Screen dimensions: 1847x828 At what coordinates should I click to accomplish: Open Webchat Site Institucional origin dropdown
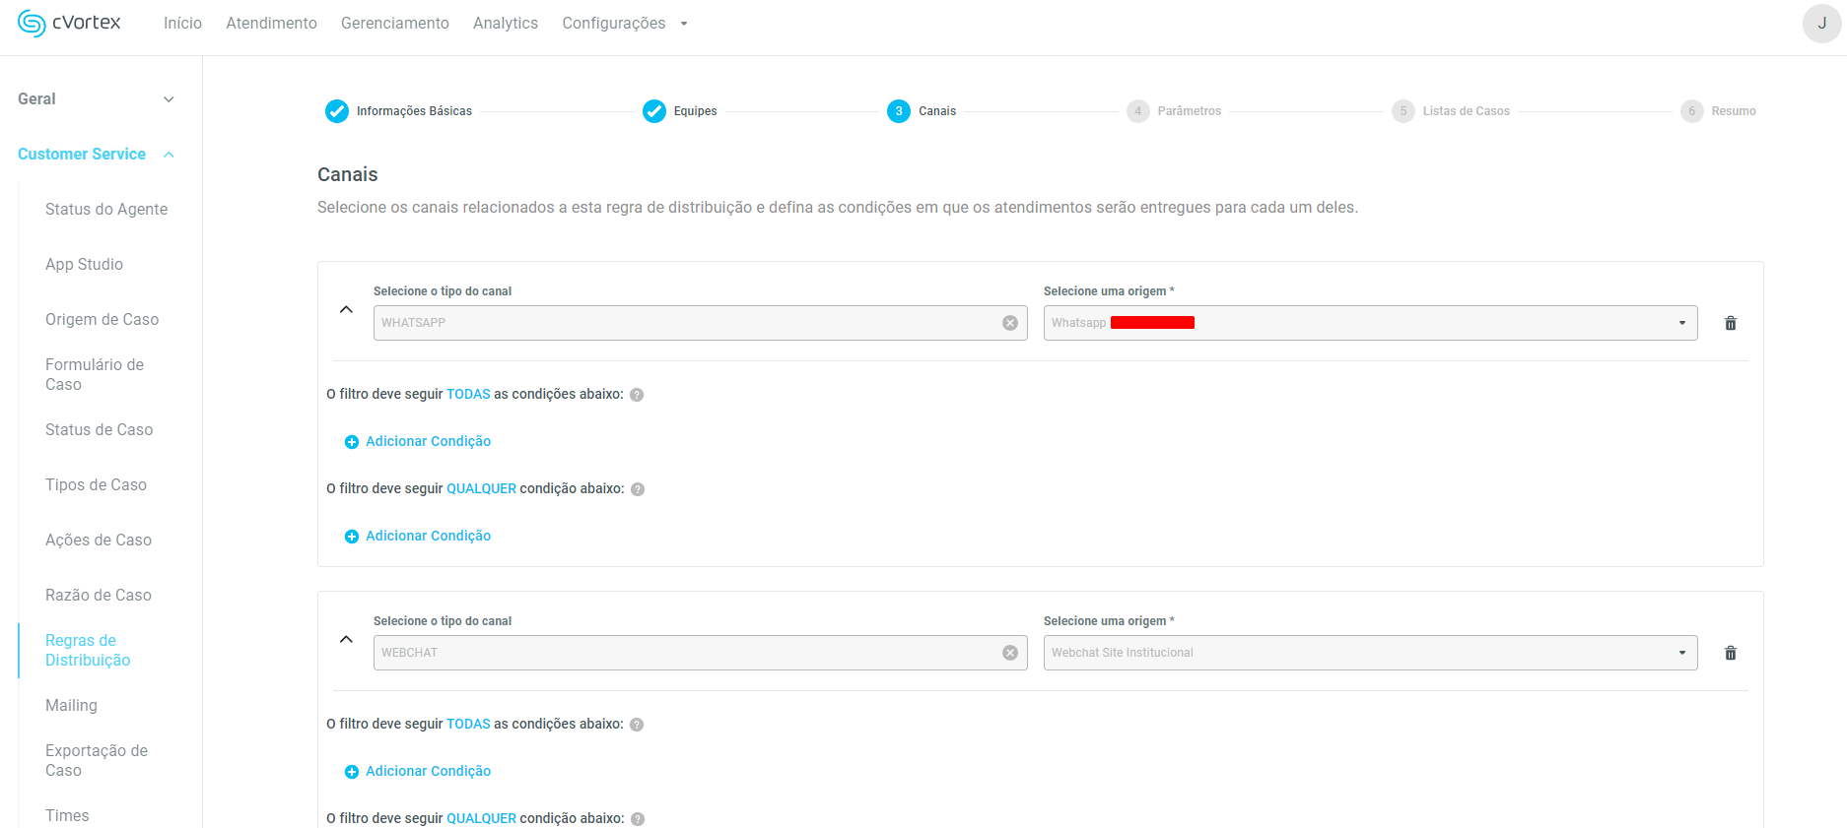1681,653
